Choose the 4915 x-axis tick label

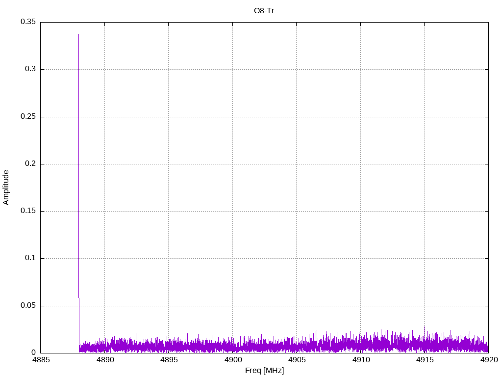coord(425,360)
